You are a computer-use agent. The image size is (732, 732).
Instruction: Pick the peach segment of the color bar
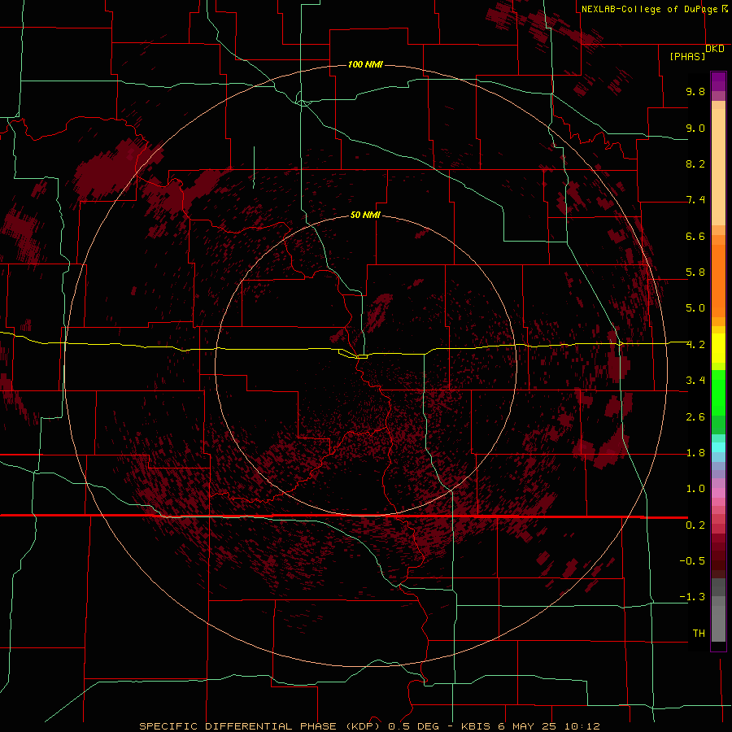click(718, 167)
